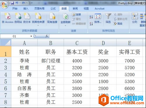
Task: Switch to the 审阅 (Review) tab
Action: 75,9
